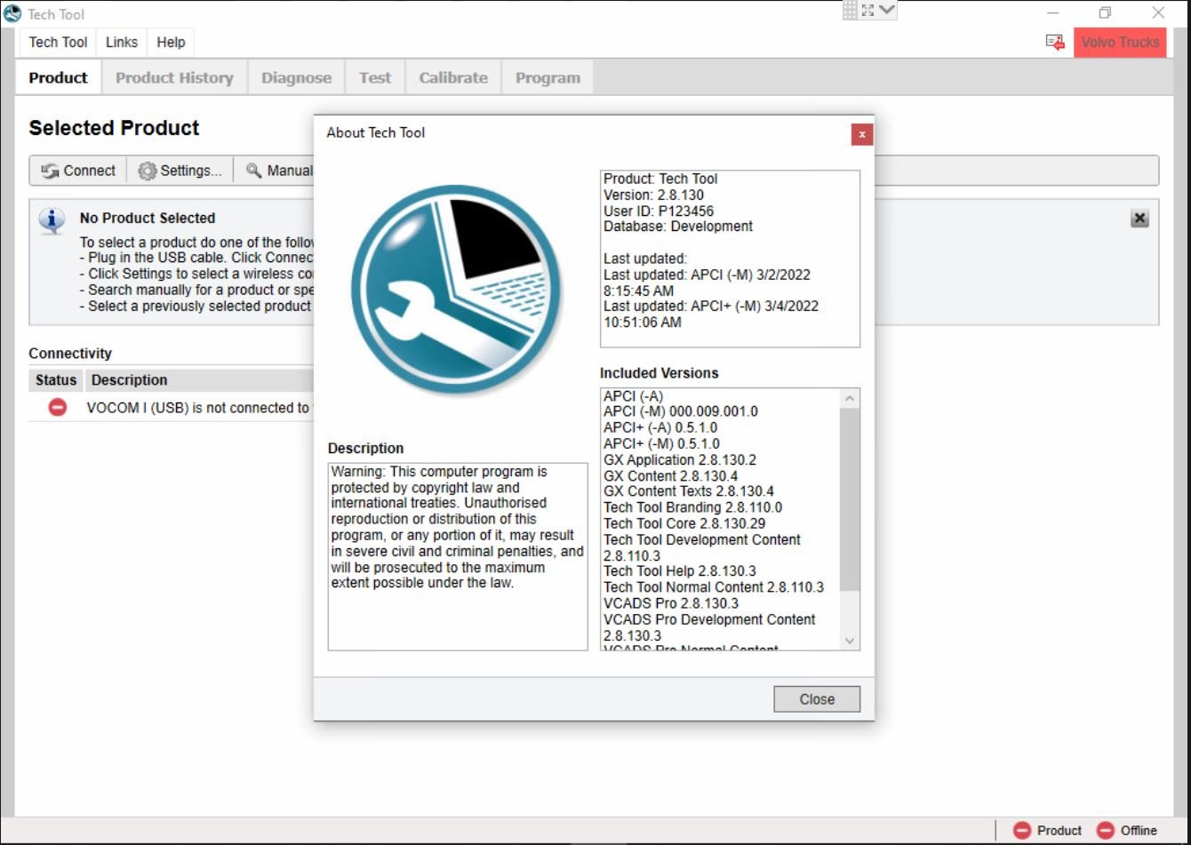Select VCADS Pro Development Content entry
This screenshot has width=1191, height=845.
pos(709,627)
